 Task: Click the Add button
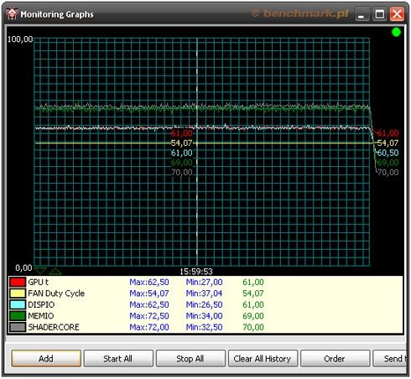tap(46, 358)
